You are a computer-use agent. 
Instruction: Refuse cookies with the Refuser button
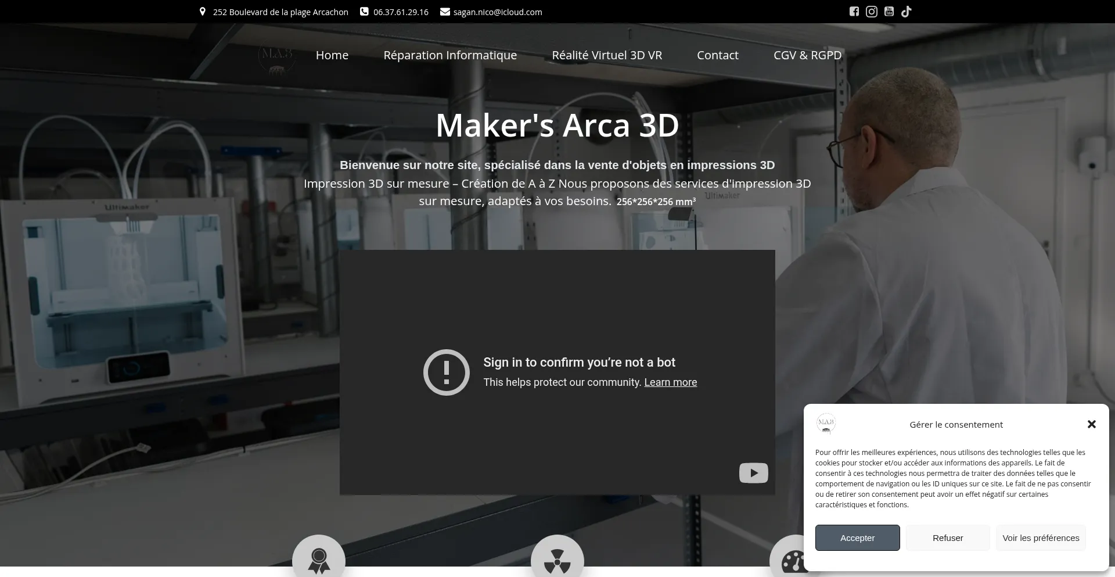pos(947,537)
